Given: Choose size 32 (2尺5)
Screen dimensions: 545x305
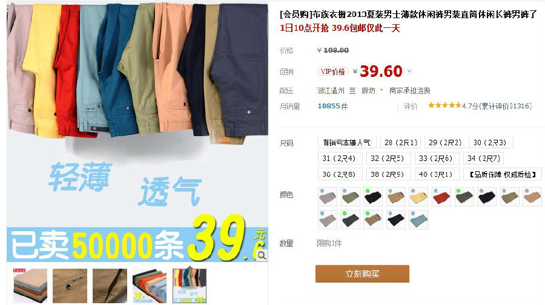Looking at the screenshot, I should click(x=387, y=159).
